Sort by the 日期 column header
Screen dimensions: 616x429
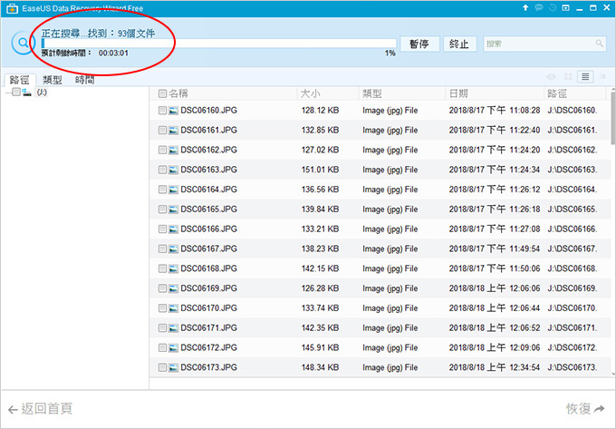coord(458,93)
